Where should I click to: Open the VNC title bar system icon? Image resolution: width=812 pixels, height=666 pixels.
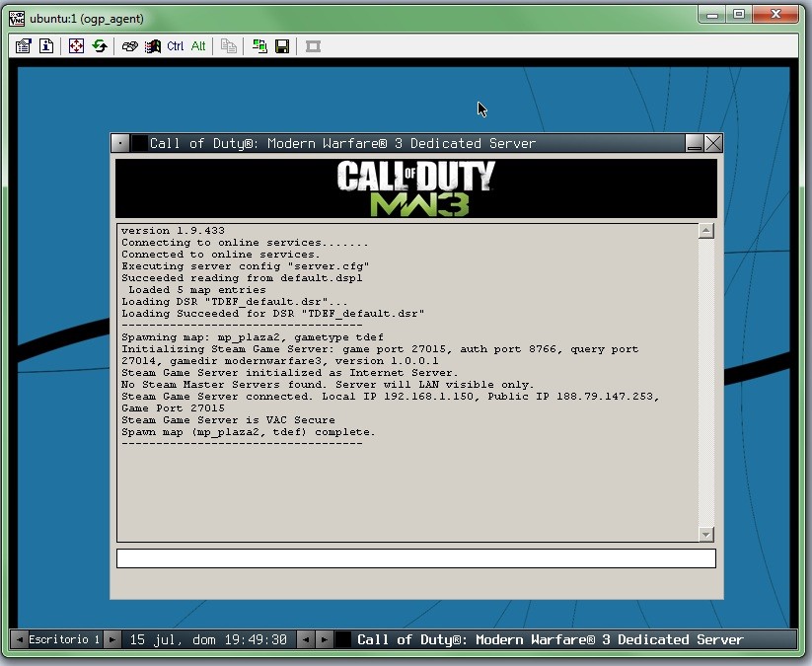[17, 19]
